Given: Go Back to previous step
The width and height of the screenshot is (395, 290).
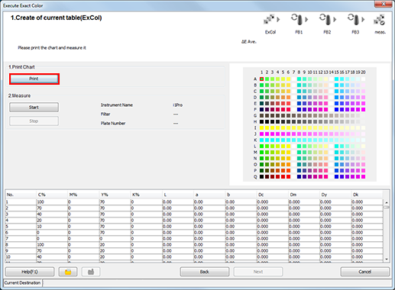Looking at the screenshot, I should (205, 272).
